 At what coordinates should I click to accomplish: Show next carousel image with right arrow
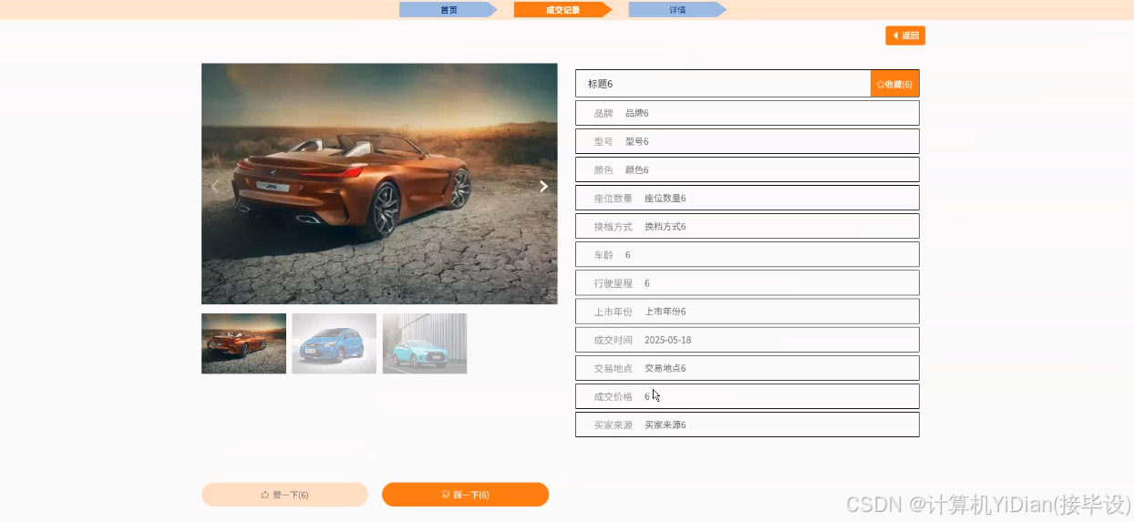click(543, 186)
